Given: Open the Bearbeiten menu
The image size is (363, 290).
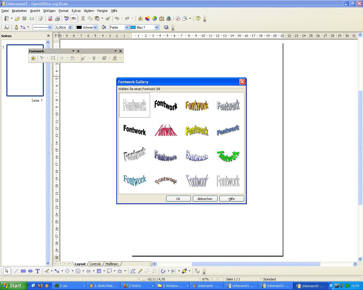Looking at the screenshot, I should click(19, 11).
